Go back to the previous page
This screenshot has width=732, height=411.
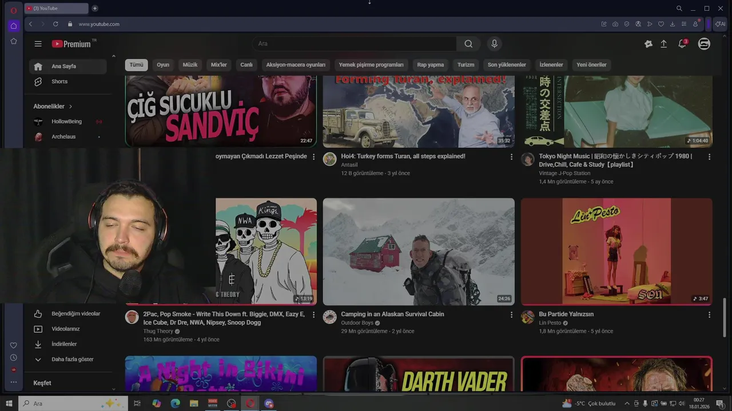coord(30,24)
